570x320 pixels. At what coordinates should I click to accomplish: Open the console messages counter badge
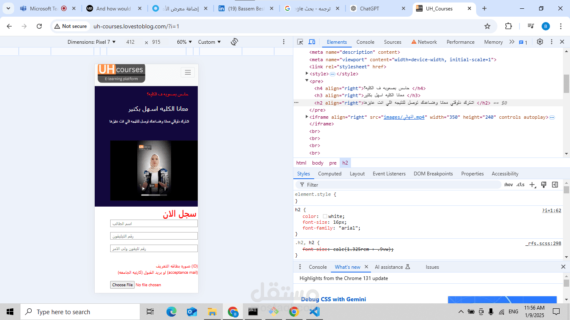[x=523, y=42]
